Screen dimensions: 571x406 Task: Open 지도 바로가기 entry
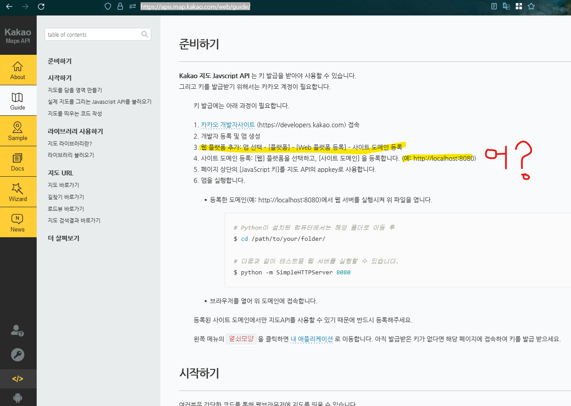[63, 185]
